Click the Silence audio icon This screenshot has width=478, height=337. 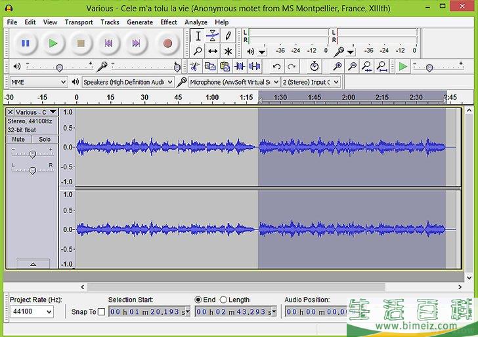pyautogui.click(x=254, y=66)
